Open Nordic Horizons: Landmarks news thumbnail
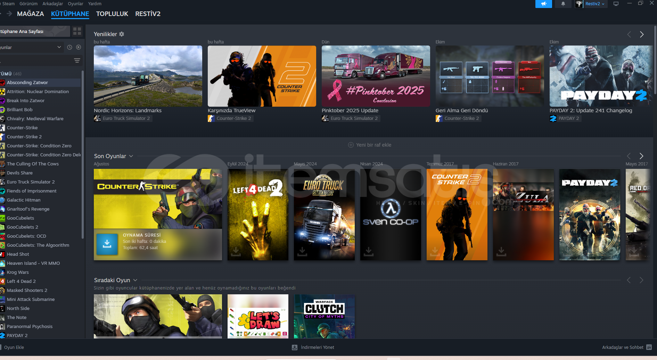 click(148, 76)
